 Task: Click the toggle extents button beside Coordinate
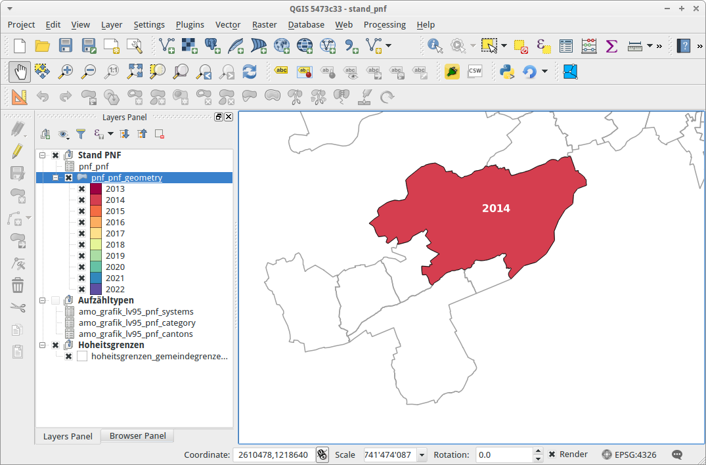click(x=322, y=454)
